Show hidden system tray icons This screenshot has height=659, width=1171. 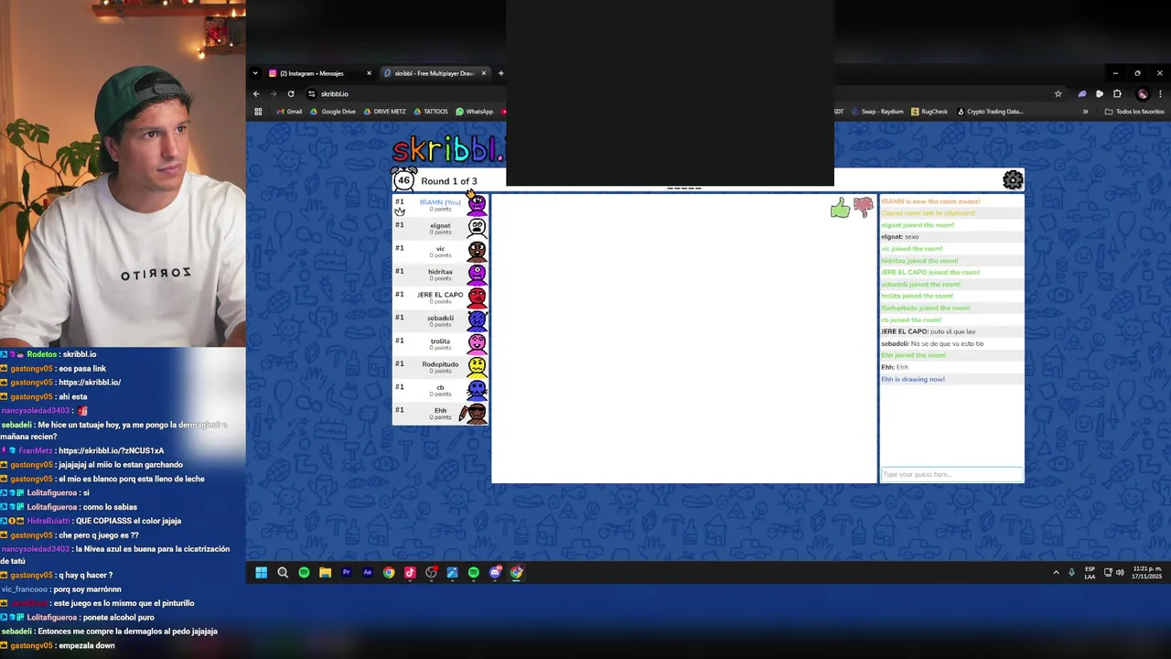pyautogui.click(x=1056, y=573)
